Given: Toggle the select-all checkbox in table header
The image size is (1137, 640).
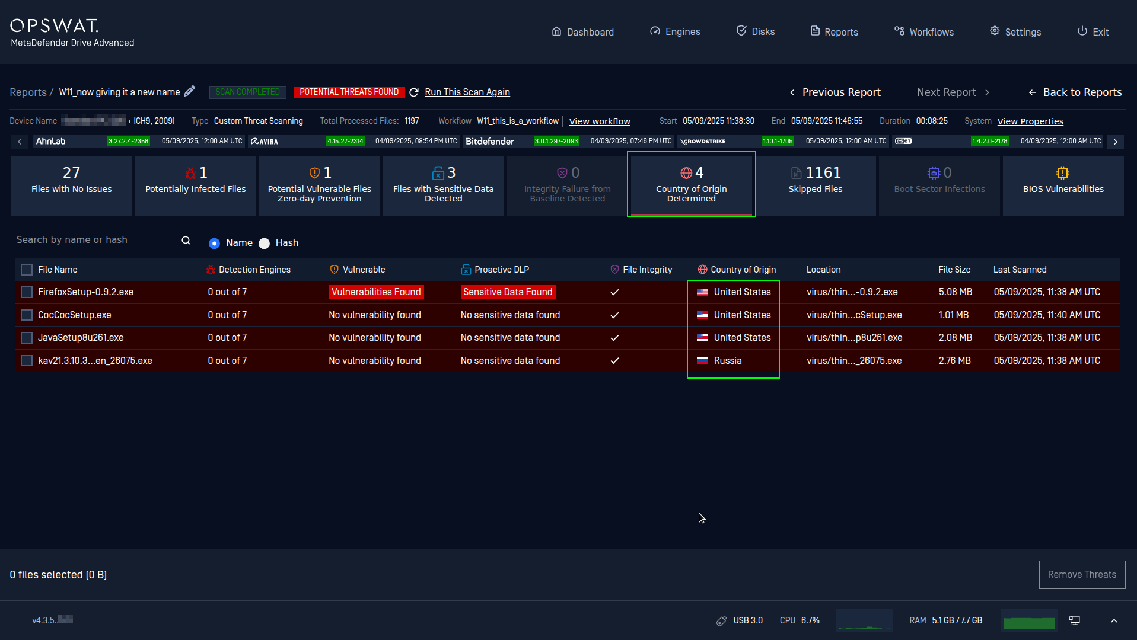Looking at the screenshot, I should (27, 270).
